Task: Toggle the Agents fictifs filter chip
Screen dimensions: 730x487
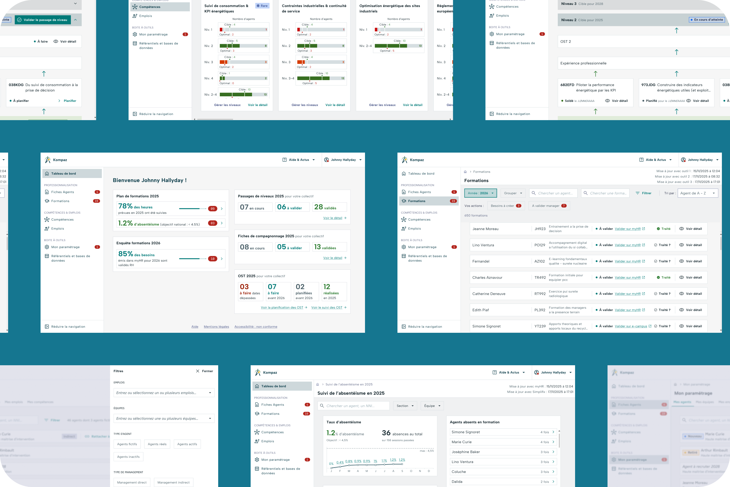Action: (127, 444)
